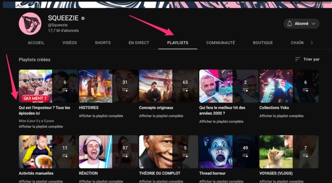Click the Activités manuelles playlist title
This screenshot has width=332, height=183.
click(x=36, y=173)
